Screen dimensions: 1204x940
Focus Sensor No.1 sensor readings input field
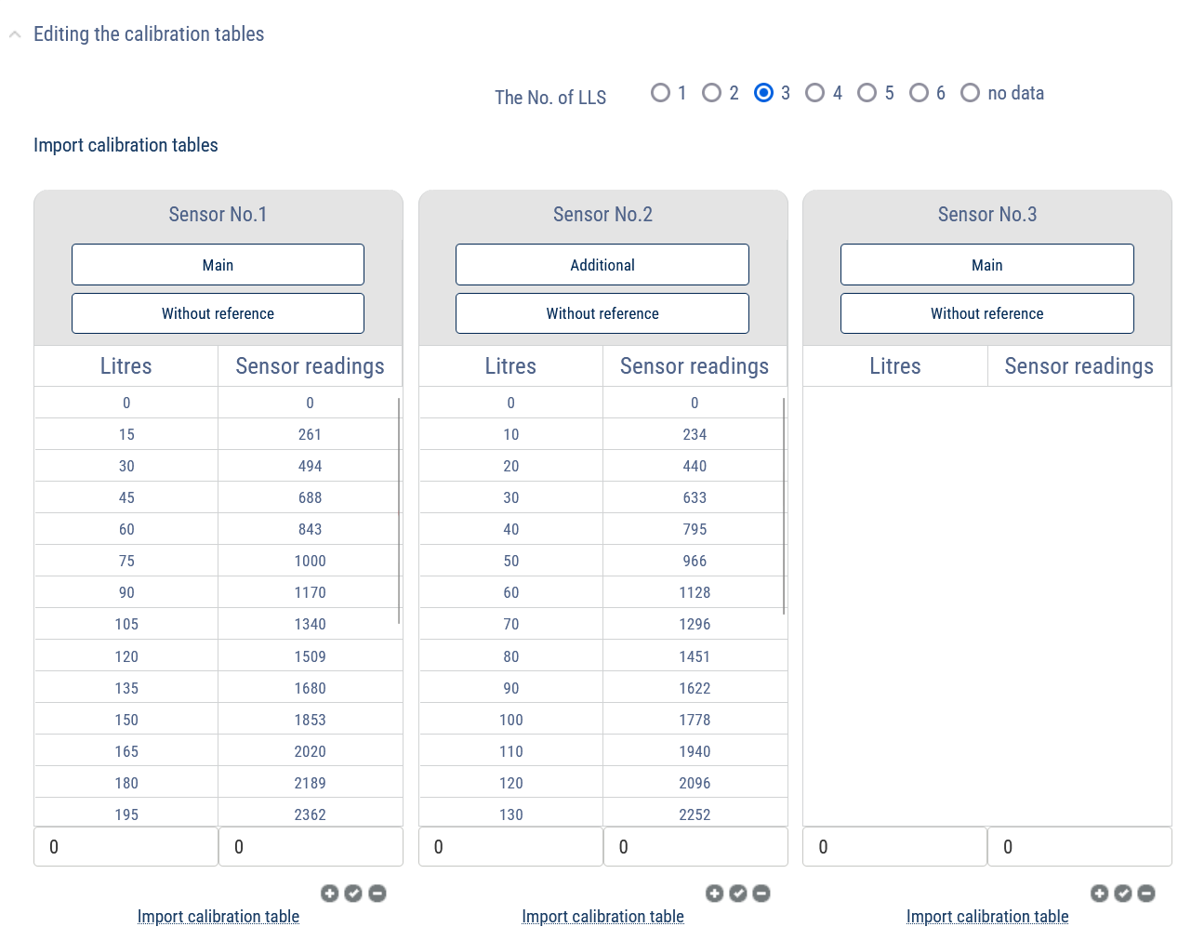[311, 847]
